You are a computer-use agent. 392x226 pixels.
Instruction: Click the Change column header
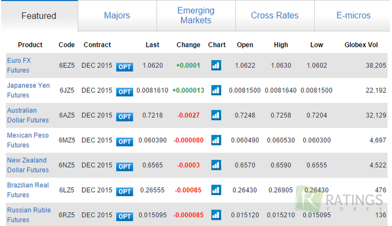[188, 45]
